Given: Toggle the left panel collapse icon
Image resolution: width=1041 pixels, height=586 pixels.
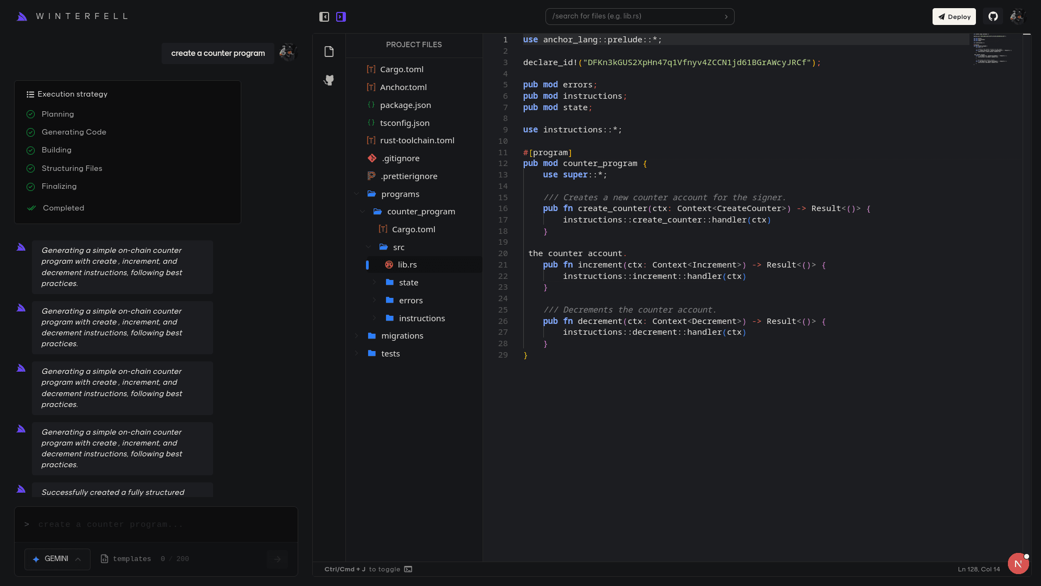Looking at the screenshot, I should coord(324,17).
